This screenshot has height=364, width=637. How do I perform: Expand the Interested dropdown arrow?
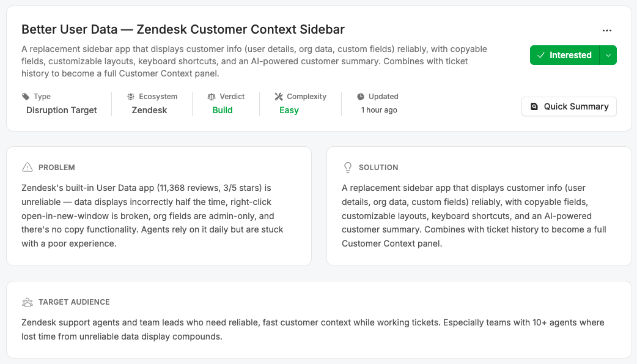[608, 55]
